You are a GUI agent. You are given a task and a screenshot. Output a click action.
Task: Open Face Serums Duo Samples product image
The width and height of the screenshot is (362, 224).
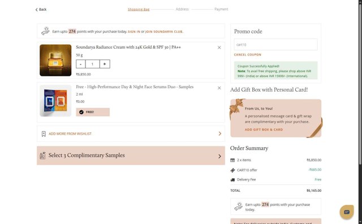pos(55,101)
